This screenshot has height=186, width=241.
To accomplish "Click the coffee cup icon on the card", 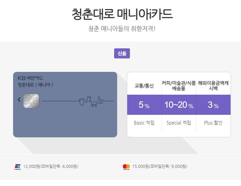I will (x=82, y=102).
